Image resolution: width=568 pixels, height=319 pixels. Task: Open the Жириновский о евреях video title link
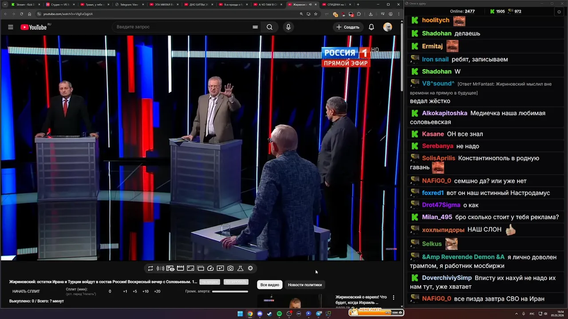click(x=361, y=300)
